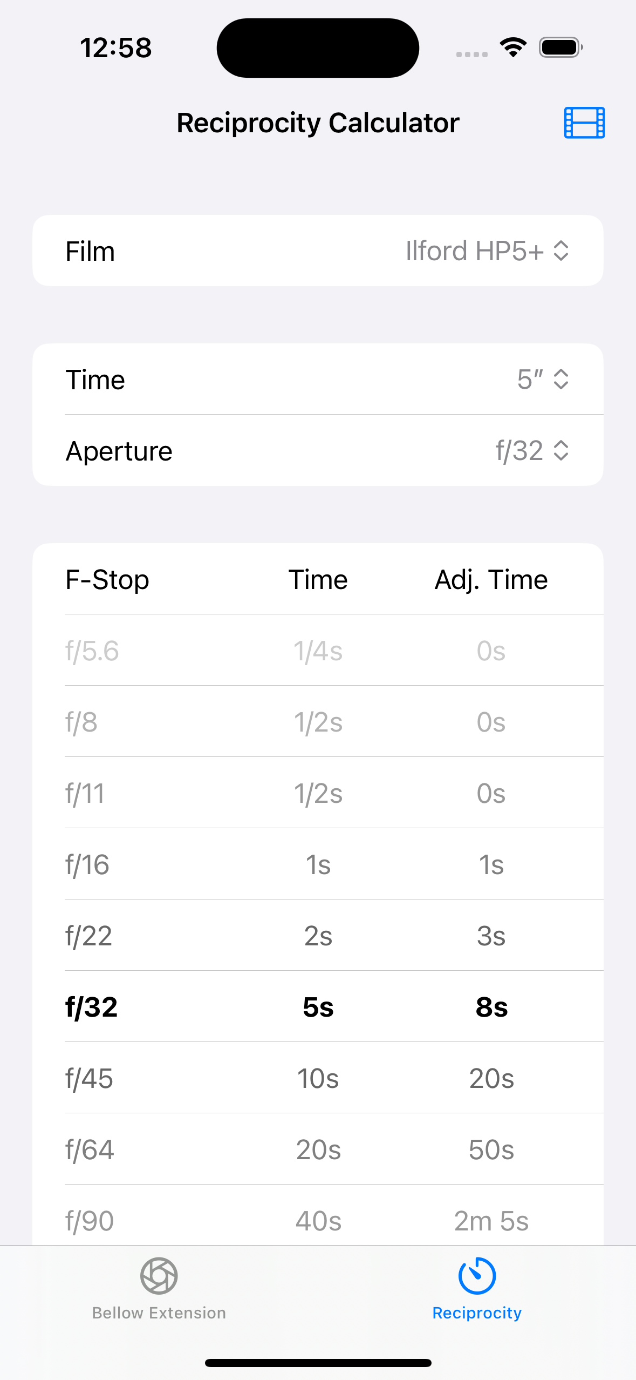The height and width of the screenshot is (1380, 636).
Task: Tap the 2m 5s adjusted time value
Action: click(x=491, y=1221)
